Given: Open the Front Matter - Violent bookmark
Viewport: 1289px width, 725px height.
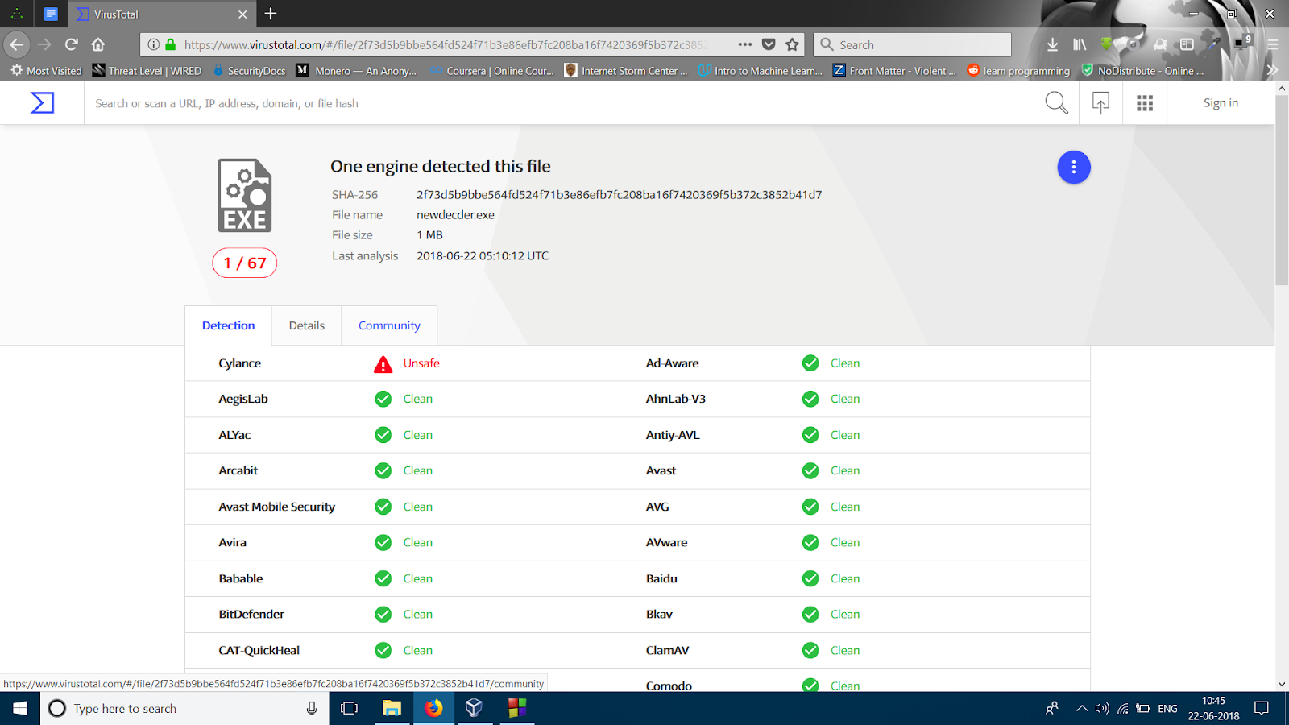Looking at the screenshot, I should (x=894, y=71).
